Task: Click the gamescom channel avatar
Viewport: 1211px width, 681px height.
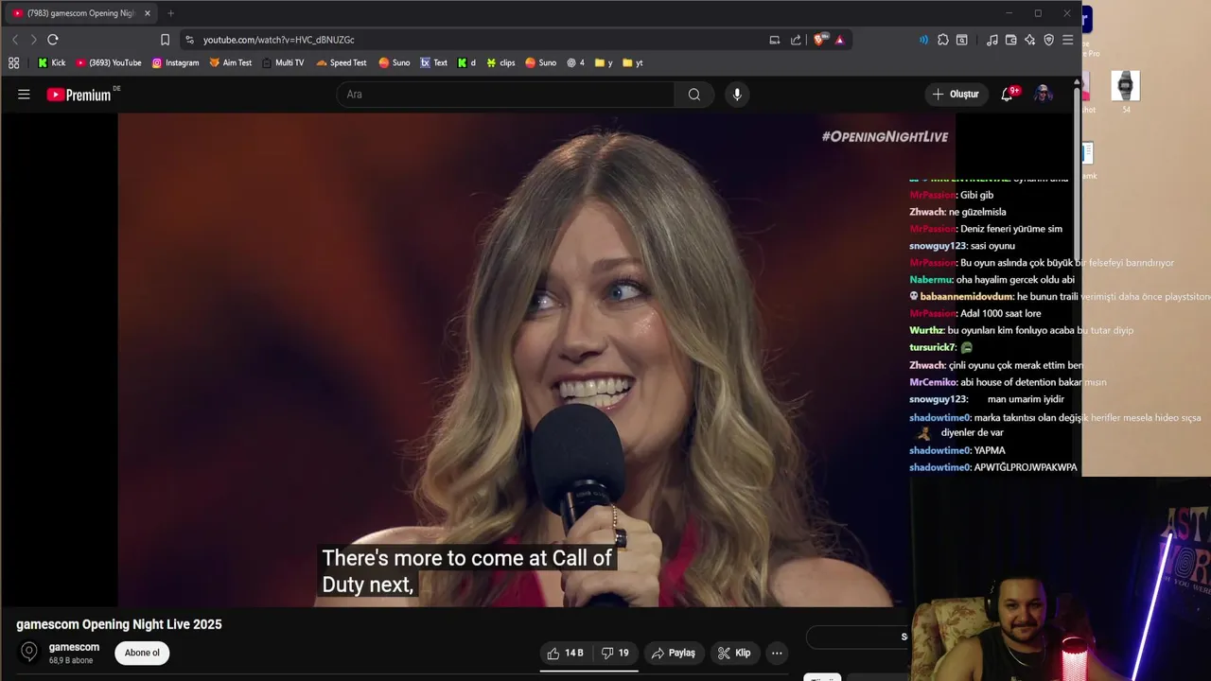Action: pos(29,652)
